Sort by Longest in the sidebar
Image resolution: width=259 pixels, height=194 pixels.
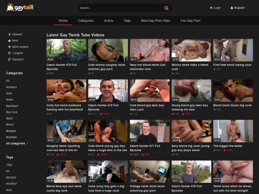[18, 53]
